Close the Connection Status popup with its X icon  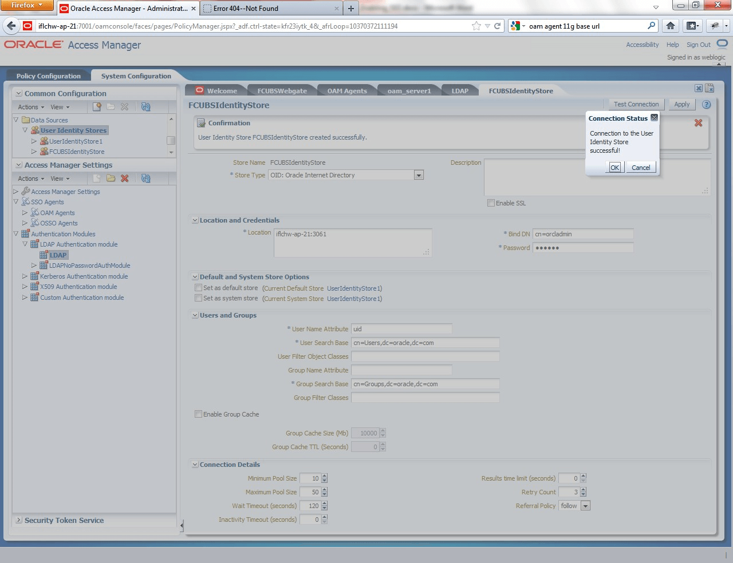click(x=654, y=118)
